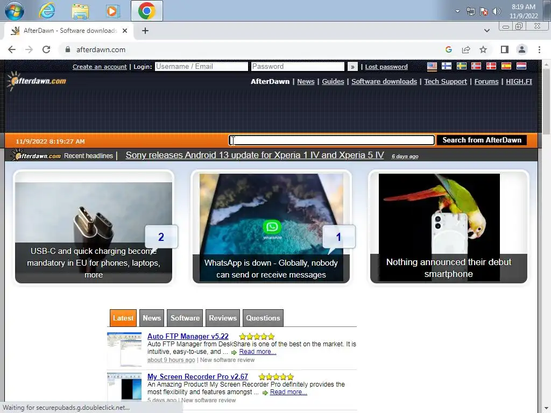The image size is (551, 413).
Task: Open Tech Support navigation link
Action: [446, 82]
